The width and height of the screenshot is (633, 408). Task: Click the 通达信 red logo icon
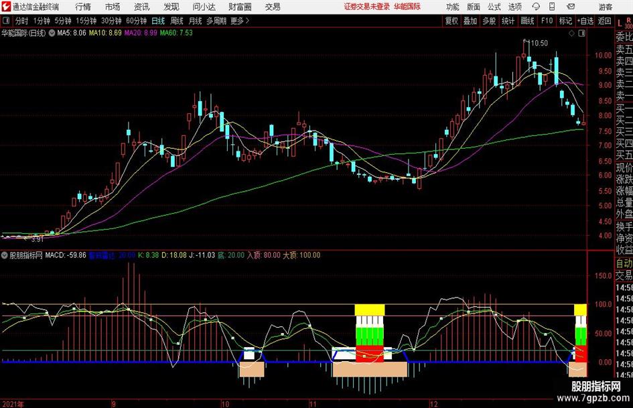pyautogui.click(x=6, y=7)
